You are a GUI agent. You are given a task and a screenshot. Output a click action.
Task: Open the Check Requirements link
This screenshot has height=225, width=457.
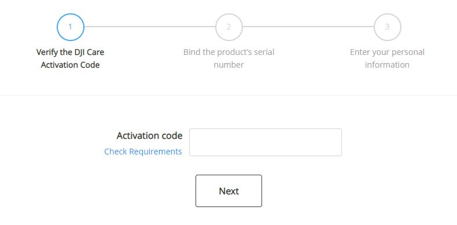click(143, 152)
